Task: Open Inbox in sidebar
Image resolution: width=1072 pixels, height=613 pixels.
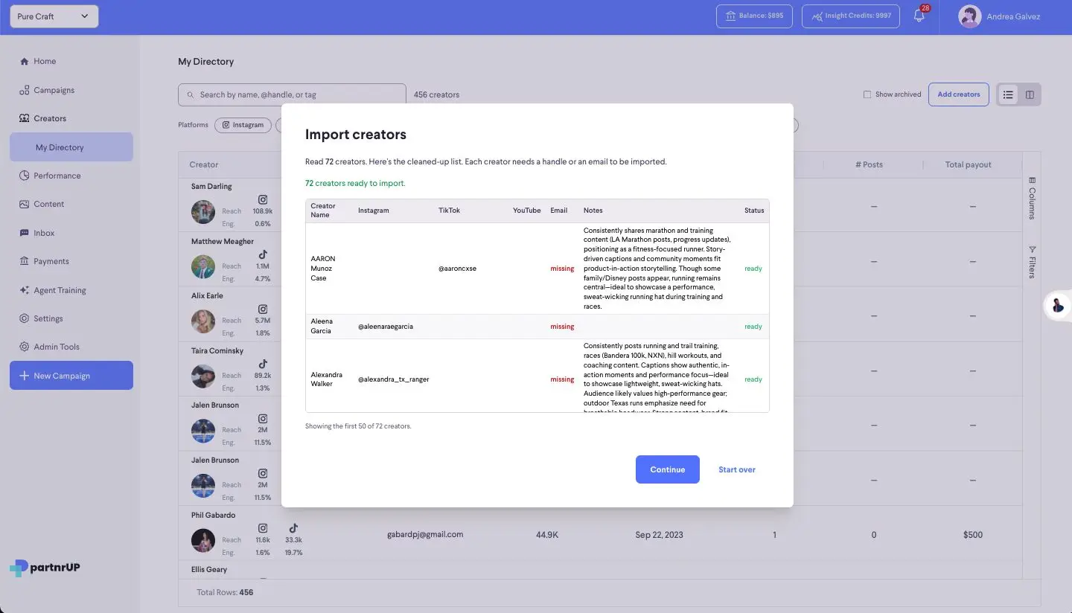Action: point(44,233)
